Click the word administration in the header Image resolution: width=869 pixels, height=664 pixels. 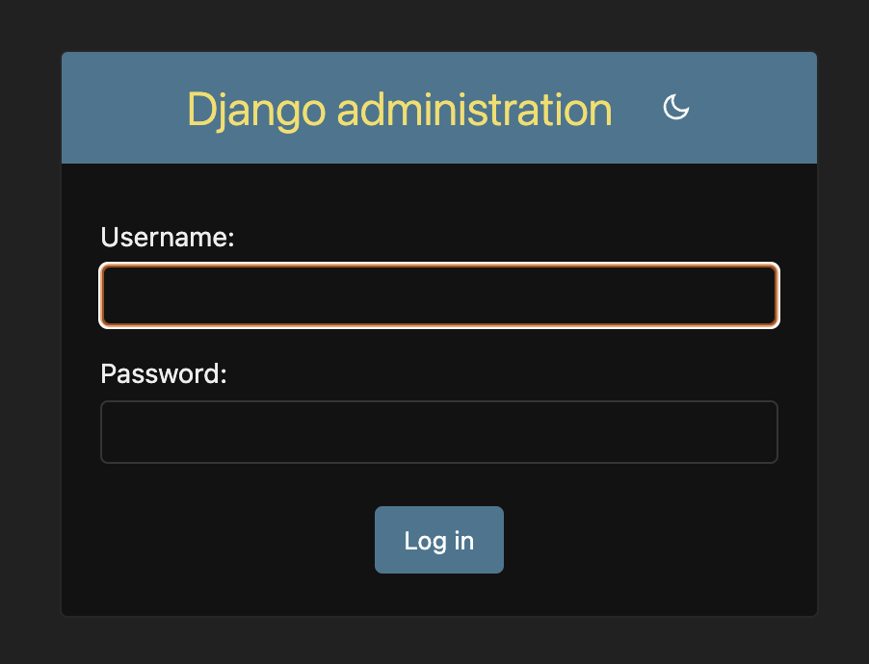474,110
